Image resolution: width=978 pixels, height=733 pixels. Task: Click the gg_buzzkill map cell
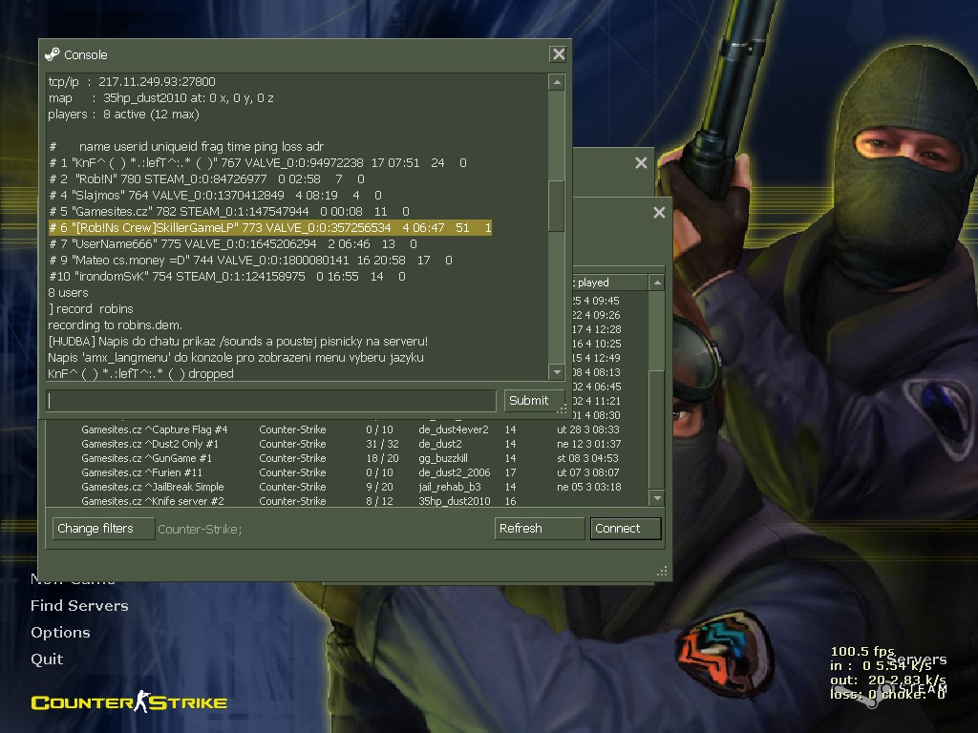click(443, 458)
